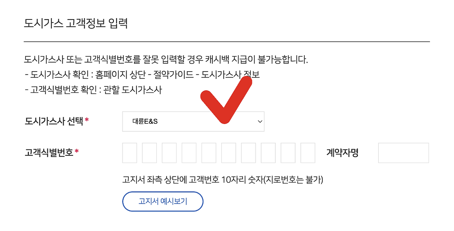454x231 pixels.
Task: Click the ninth customer ID digit box
Action: pyautogui.click(x=288, y=152)
